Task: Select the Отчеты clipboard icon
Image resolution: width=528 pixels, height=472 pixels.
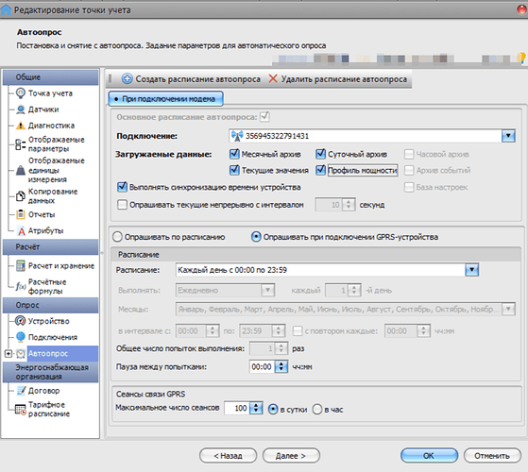Action: tap(21, 214)
